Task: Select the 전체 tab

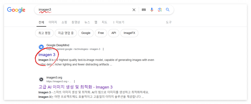Action: [41, 22]
